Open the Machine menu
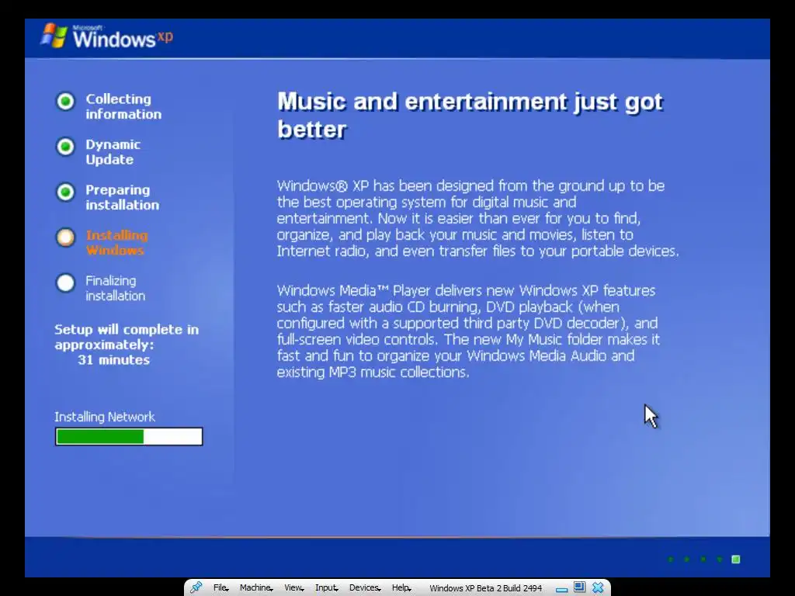This screenshot has height=596, width=795. (x=256, y=588)
